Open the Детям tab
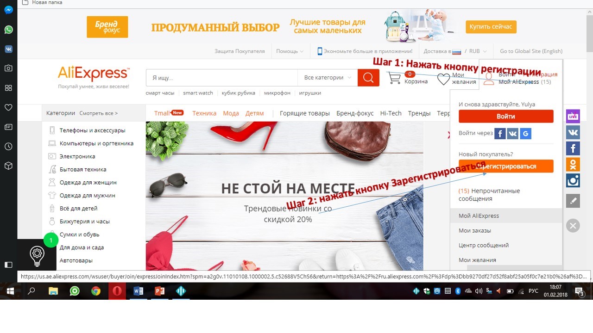The image size is (593, 333). coord(254,113)
